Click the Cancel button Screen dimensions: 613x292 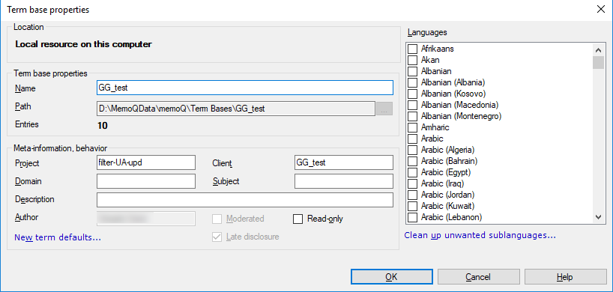479,277
